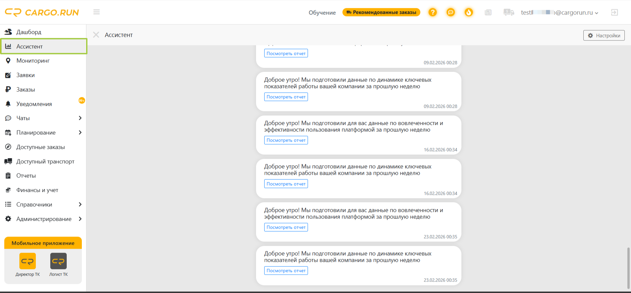Click the logout icon at top right
Screen dimensions: 631x293
(x=615, y=12)
